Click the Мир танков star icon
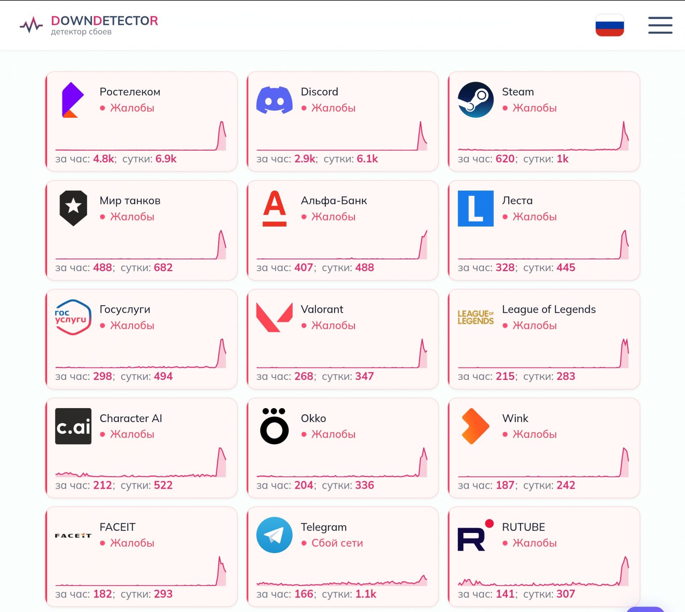 click(x=73, y=208)
